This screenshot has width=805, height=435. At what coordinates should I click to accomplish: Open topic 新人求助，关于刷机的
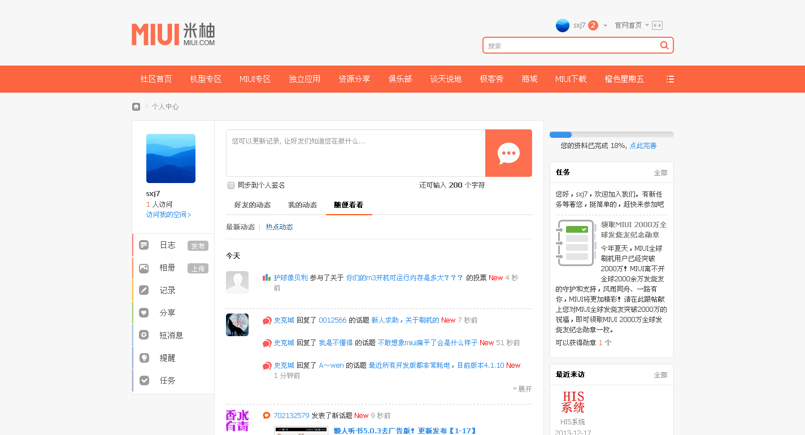tap(405, 320)
